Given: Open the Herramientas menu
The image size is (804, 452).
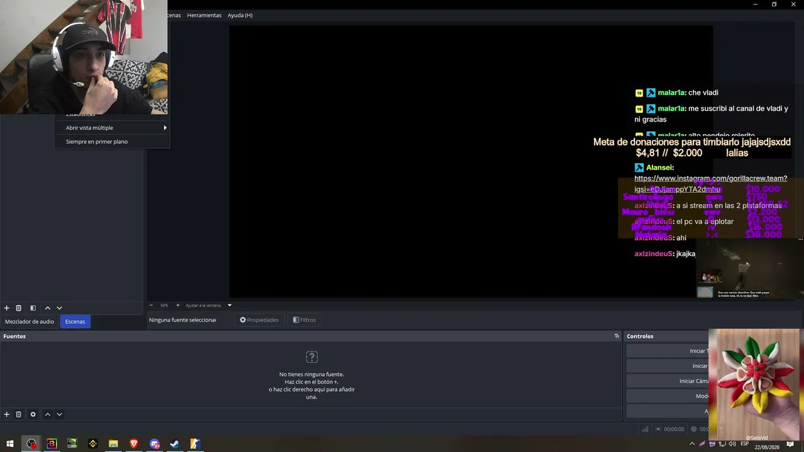Looking at the screenshot, I should pyautogui.click(x=204, y=15).
